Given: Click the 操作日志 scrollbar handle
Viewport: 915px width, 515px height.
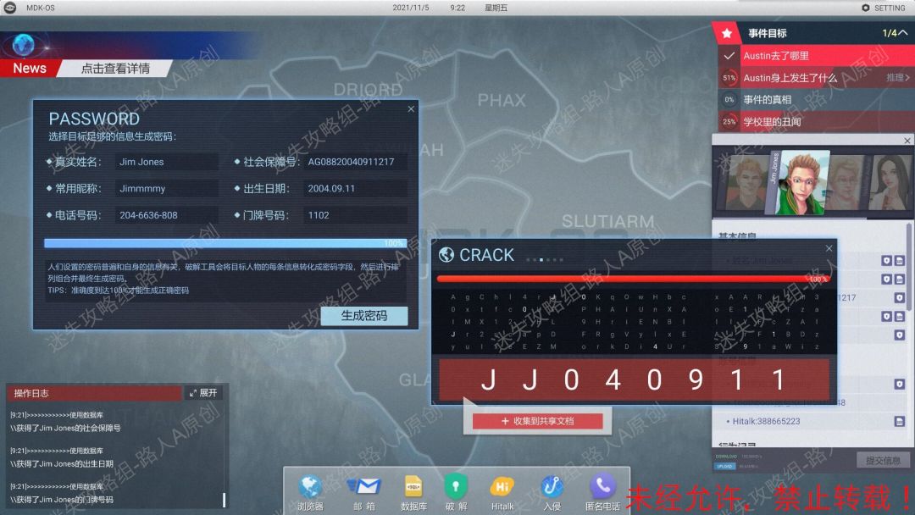Looking at the screenshot, I should 224,500.
